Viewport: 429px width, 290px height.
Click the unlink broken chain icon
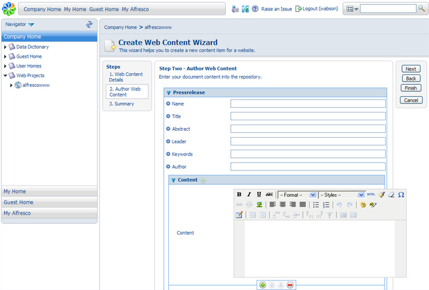(x=249, y=204)
